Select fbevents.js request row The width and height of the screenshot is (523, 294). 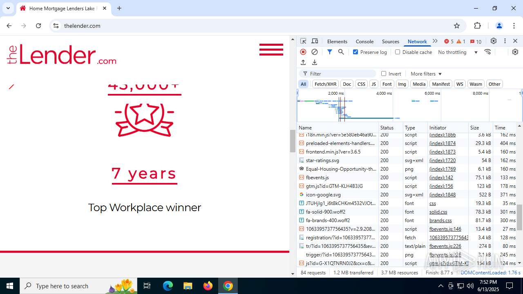407,177
